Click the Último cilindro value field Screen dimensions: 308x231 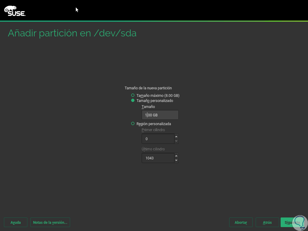tap(158, 158)
